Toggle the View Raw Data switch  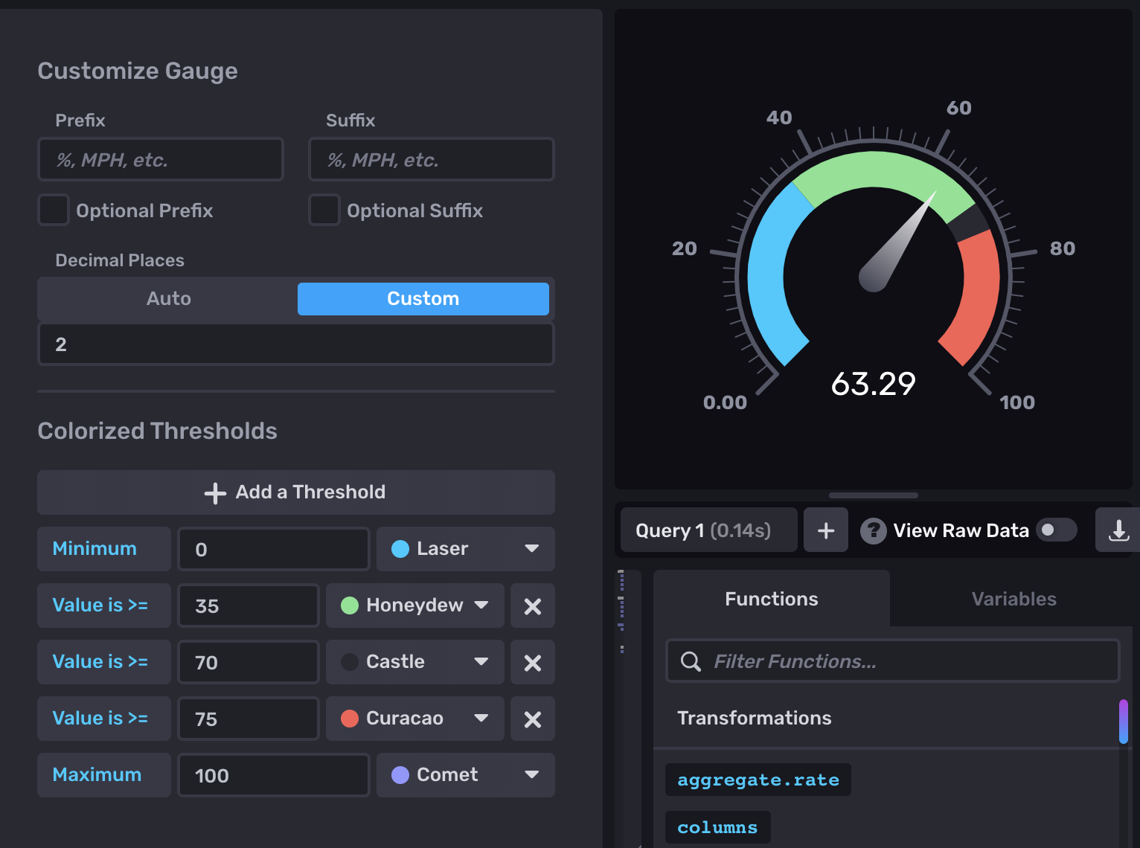(1056, 530)
